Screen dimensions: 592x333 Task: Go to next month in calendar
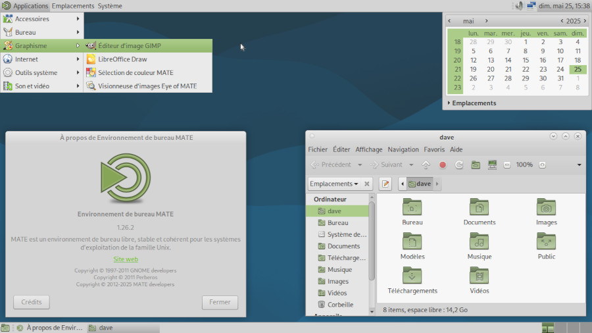coord(487,21)
